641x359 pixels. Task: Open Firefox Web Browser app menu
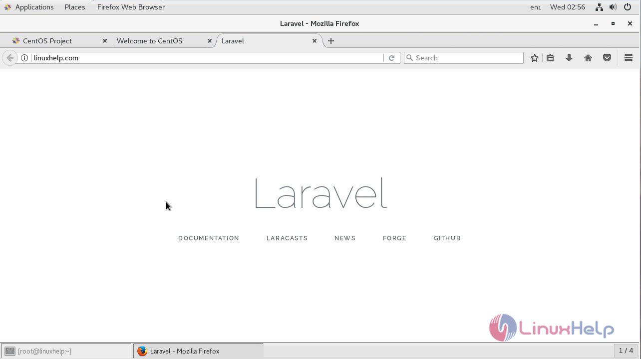coord(131,7)
